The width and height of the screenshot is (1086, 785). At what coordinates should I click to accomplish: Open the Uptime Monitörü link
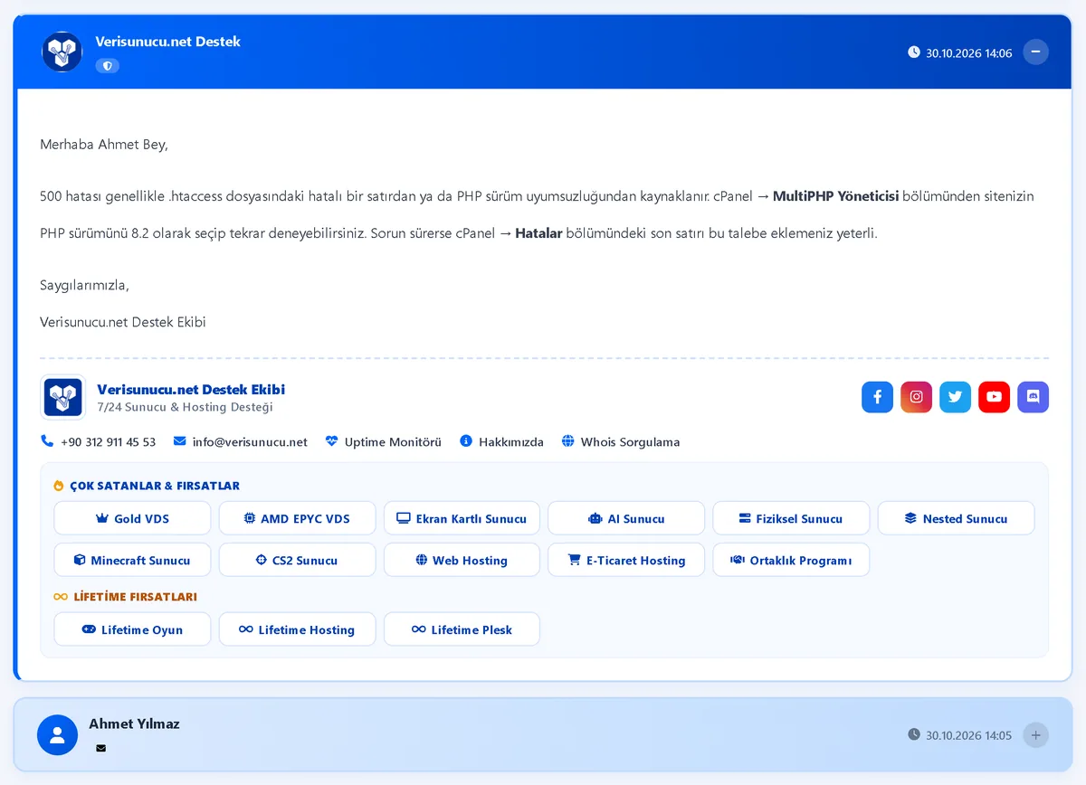point(384,442)
